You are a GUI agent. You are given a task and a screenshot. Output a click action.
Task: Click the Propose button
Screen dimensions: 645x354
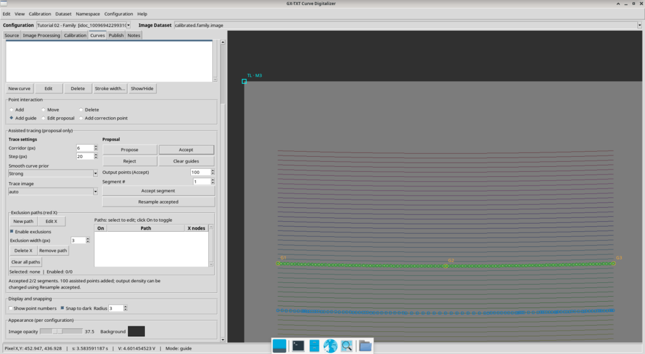[130, 150]
